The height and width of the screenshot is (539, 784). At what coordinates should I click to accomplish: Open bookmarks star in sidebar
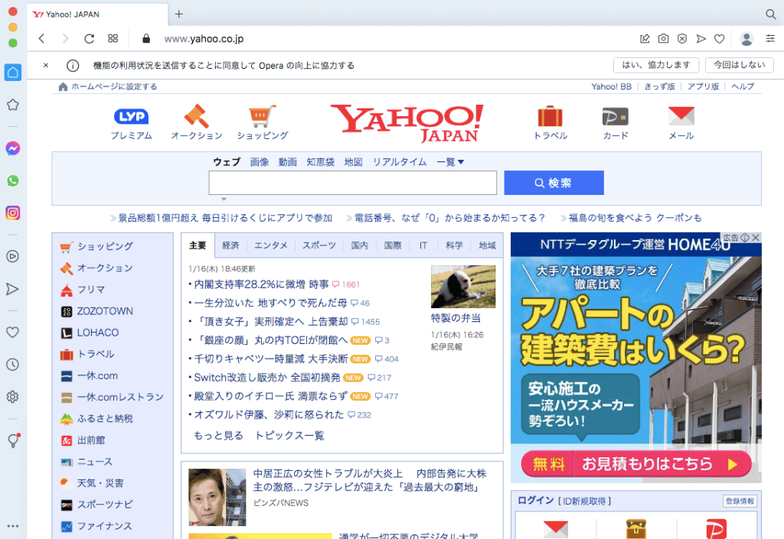coord(13,105)
